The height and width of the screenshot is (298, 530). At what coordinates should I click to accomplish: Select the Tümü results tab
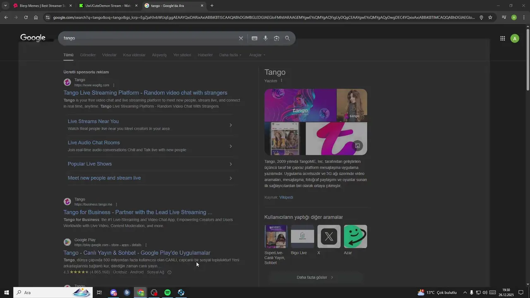68,55
